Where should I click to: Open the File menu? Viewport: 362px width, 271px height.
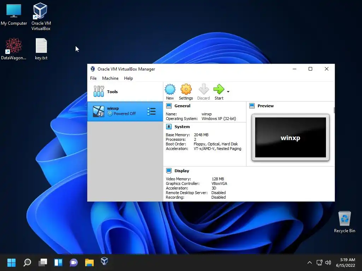tap(93, 78)
